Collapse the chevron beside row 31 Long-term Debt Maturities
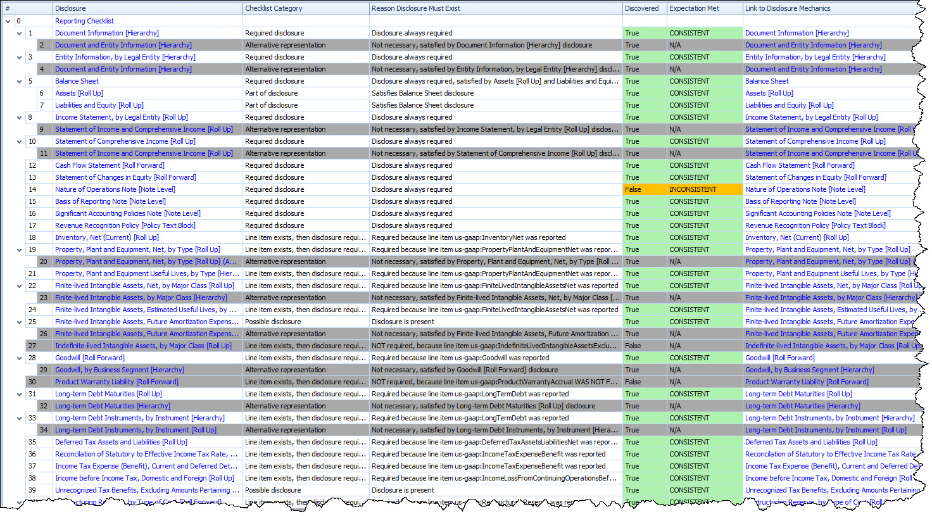 click(x=20, y=394)
